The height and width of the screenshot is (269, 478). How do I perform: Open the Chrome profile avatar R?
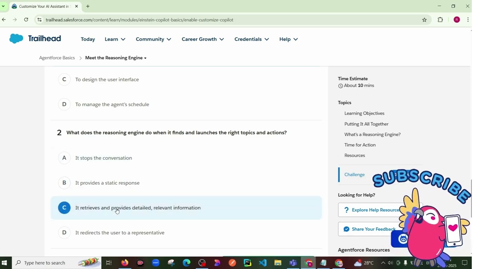(x=457, y=20)
